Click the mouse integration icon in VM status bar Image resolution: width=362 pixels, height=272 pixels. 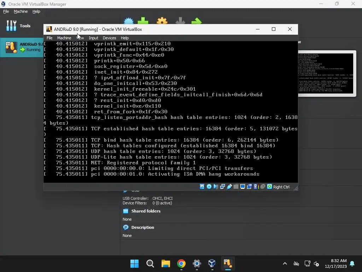pos(263,187)
